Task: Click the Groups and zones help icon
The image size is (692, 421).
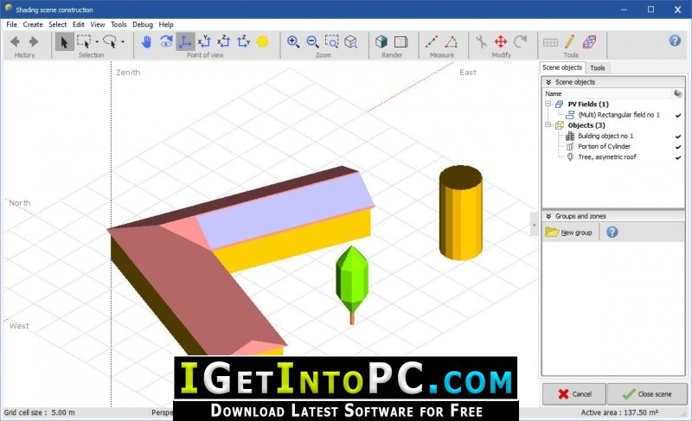Action: pos(612,232)
